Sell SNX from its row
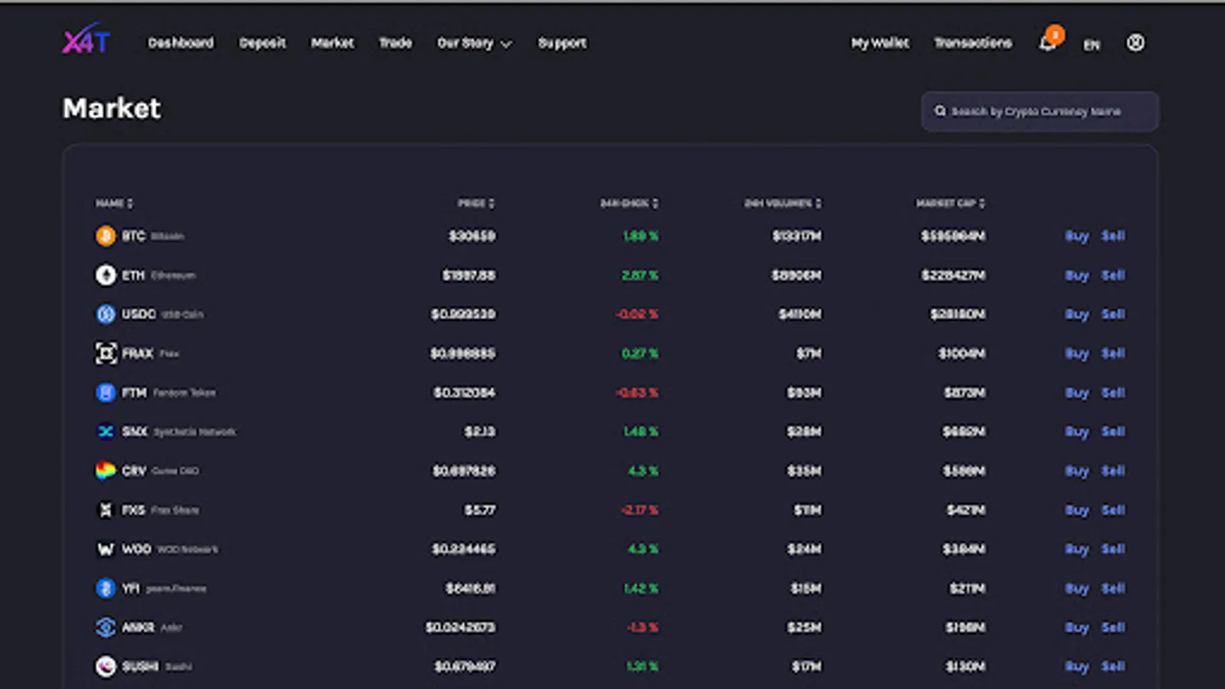 click(x=1113, y=432)
